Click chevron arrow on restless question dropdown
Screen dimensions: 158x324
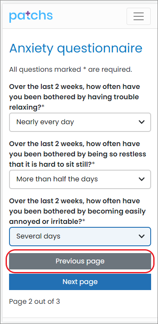(142, 179)
